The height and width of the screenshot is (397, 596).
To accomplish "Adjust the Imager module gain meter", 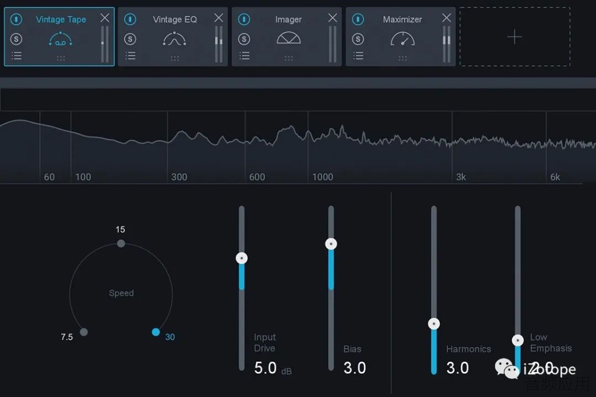I will (333, 44).
